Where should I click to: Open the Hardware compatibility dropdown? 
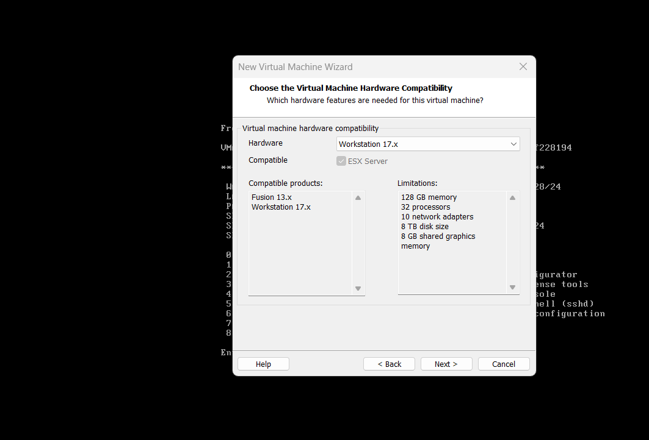pos(428,144)
